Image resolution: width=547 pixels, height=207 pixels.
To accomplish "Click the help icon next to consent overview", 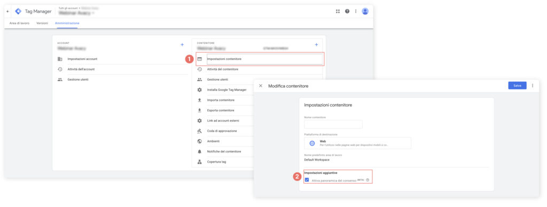I will 368,180.
